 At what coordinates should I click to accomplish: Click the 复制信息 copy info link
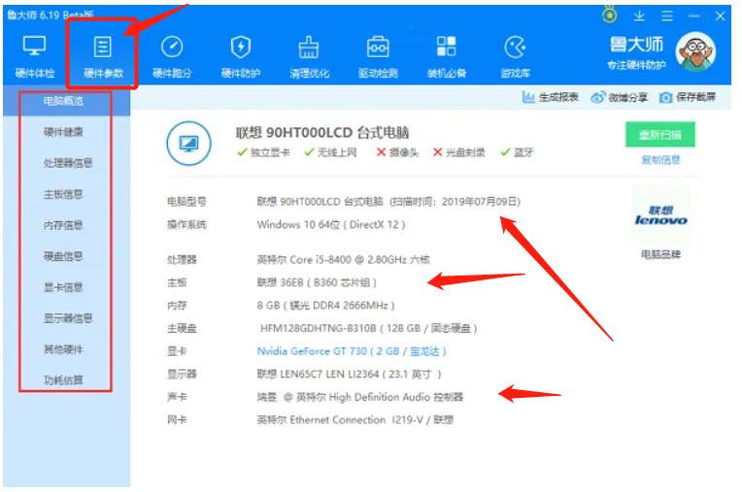tap(660, 160)
